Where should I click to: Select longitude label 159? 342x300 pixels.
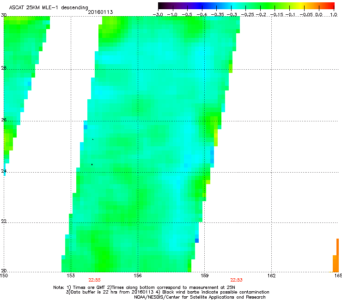click(204, 276)
